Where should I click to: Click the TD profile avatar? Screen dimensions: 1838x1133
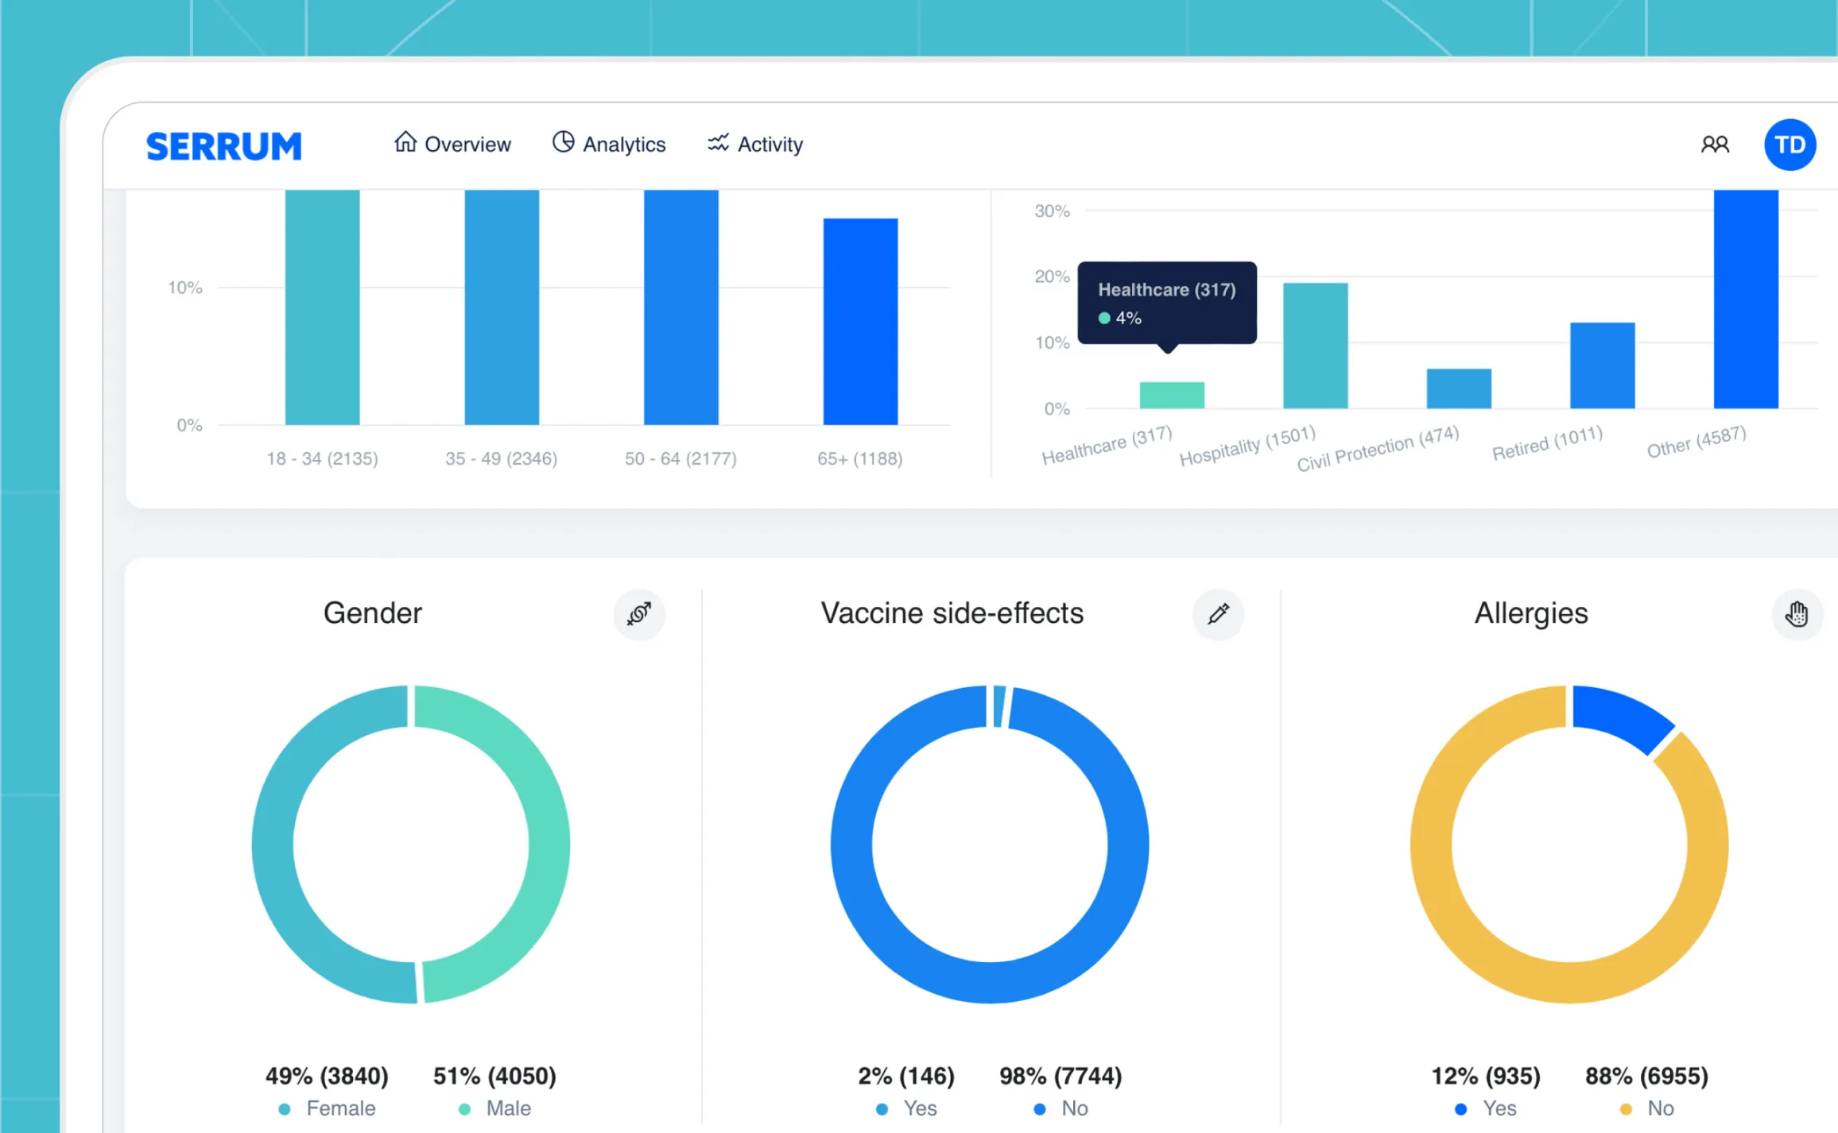coord(1790,145)
